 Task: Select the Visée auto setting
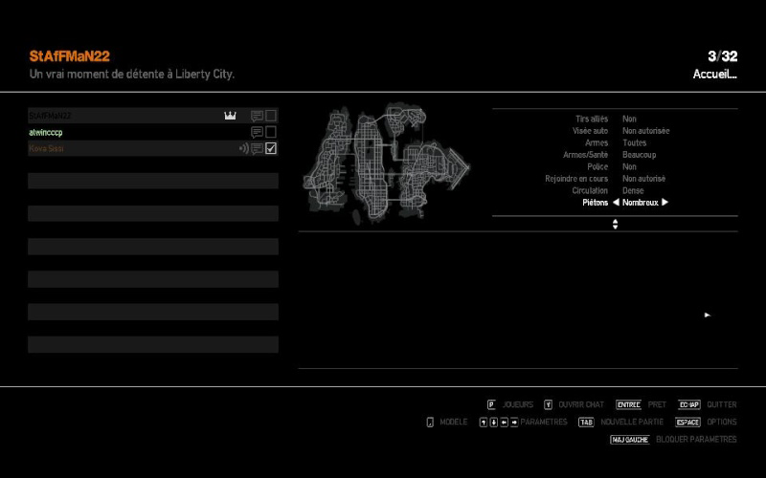(x=590, y=131)
